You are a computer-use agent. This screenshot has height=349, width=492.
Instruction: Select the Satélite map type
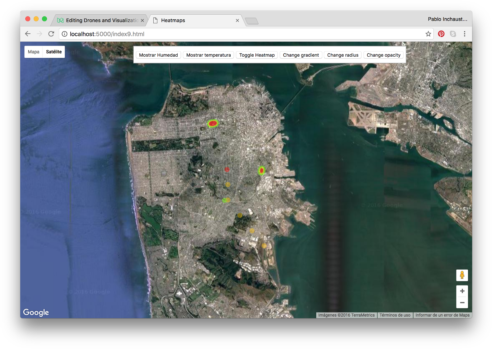click(x=54, y=52)
